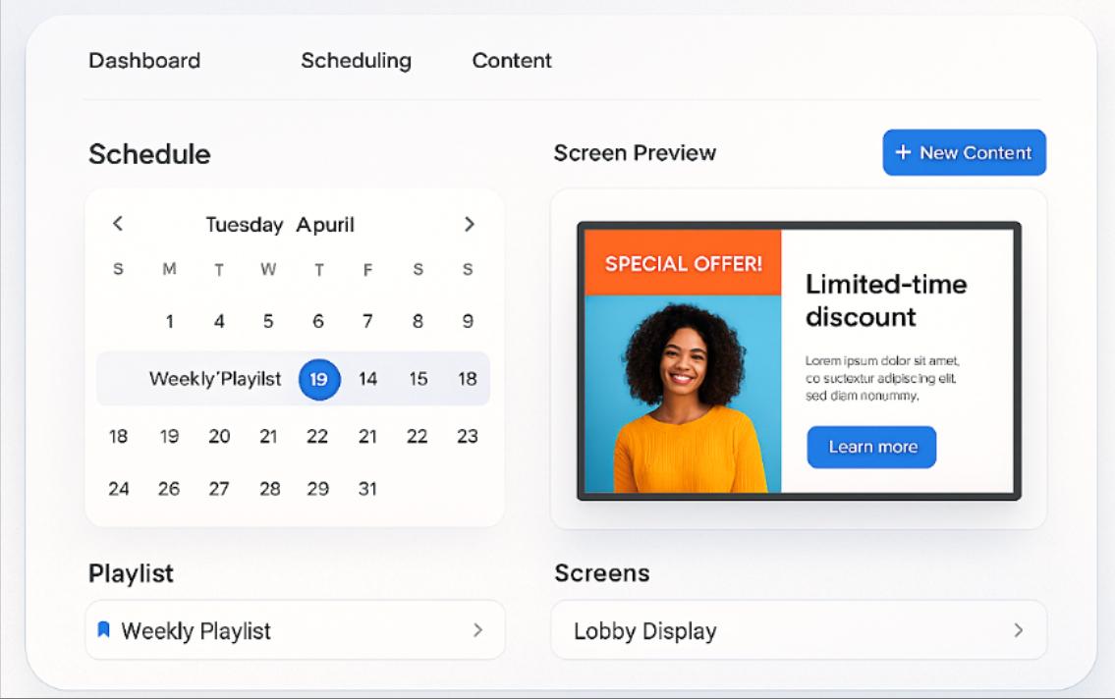
Task: Click the woman's photo in the preview
Action: (x=683, y=393)
